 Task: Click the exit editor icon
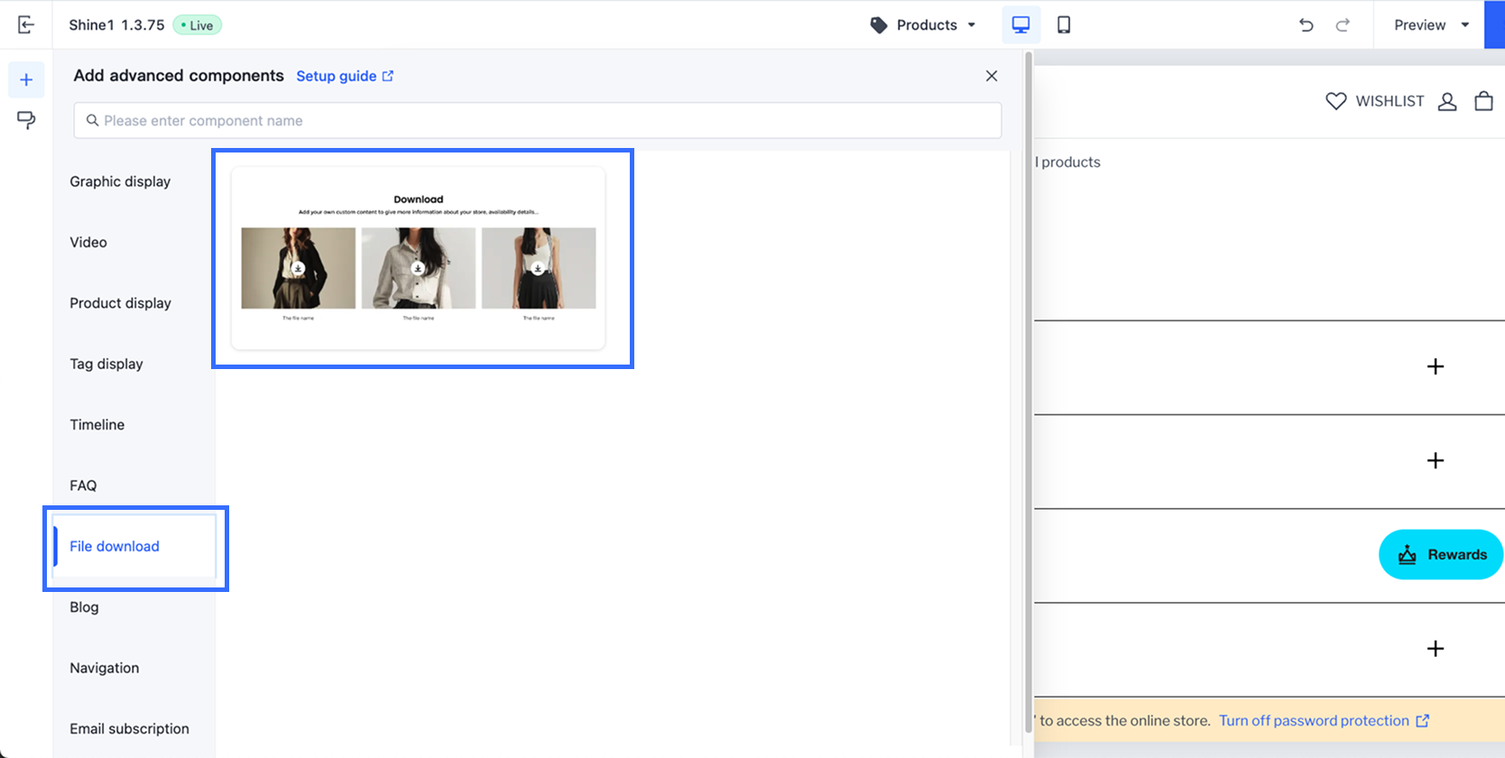coord(26,24)
